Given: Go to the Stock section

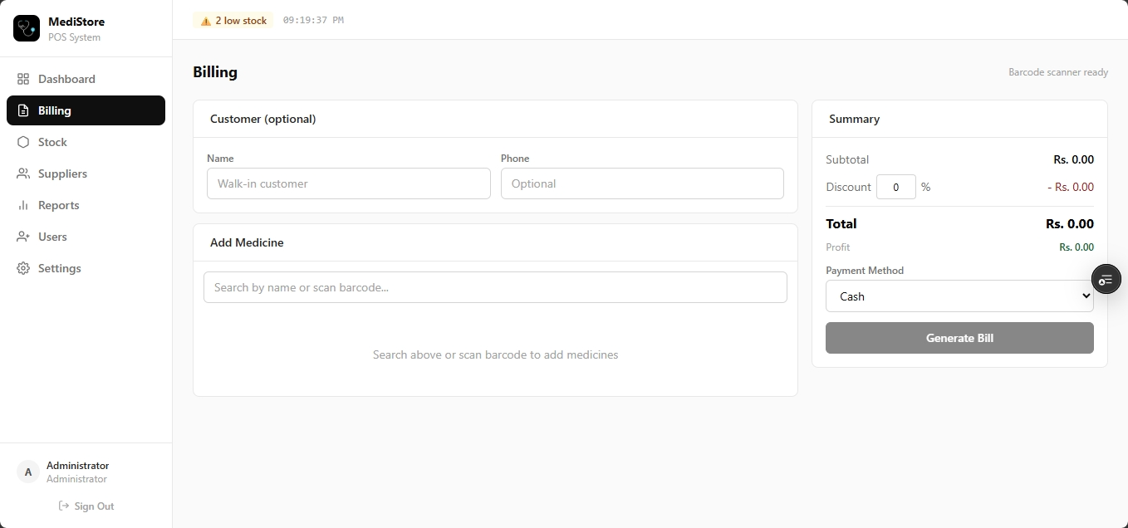Looking at the screenshot, I should click(x=86, y=142).
